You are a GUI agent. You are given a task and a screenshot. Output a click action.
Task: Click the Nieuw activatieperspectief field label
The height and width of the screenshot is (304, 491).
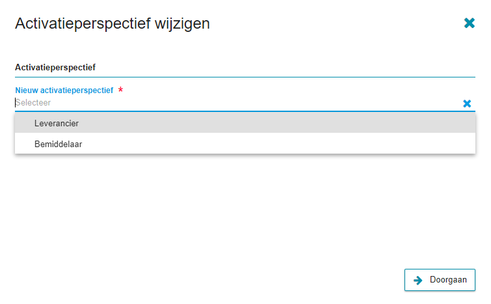(x=64, y=90)
